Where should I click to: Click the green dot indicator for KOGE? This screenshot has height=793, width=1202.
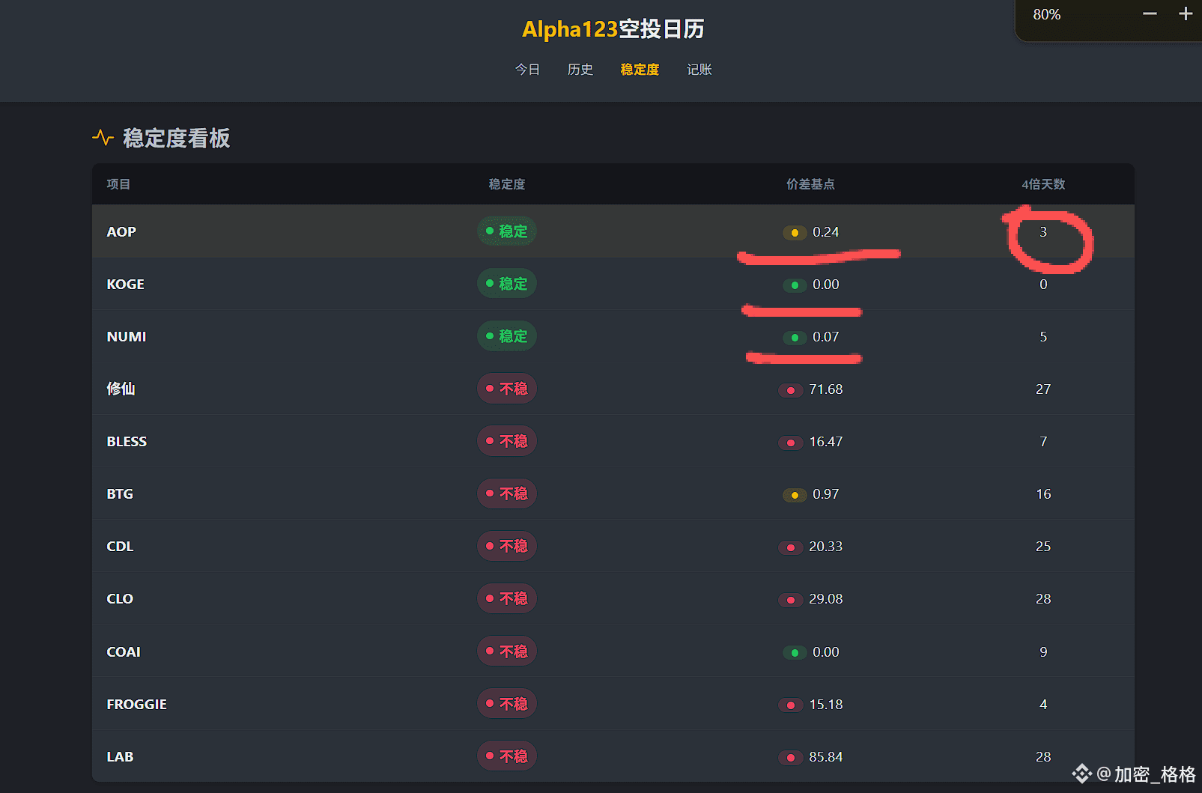click(795, 285)
